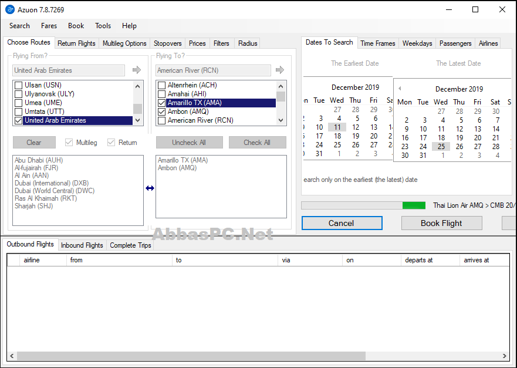Click right arrow of results horizontal scrollbar

point(505,356)
